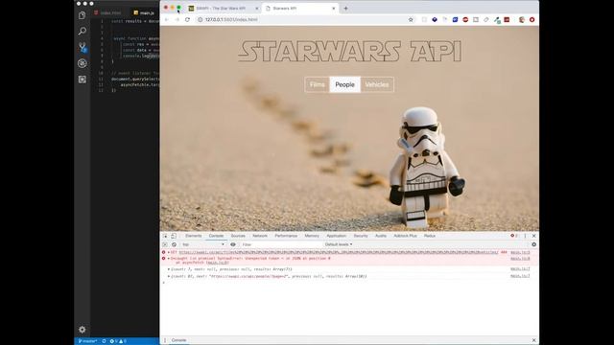614x345 pixels.
Task: Click the master branch status bar item
Action: point(87,341)
